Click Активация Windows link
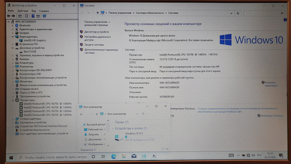This screenshot has height=164, width=291. click(272, 116)
